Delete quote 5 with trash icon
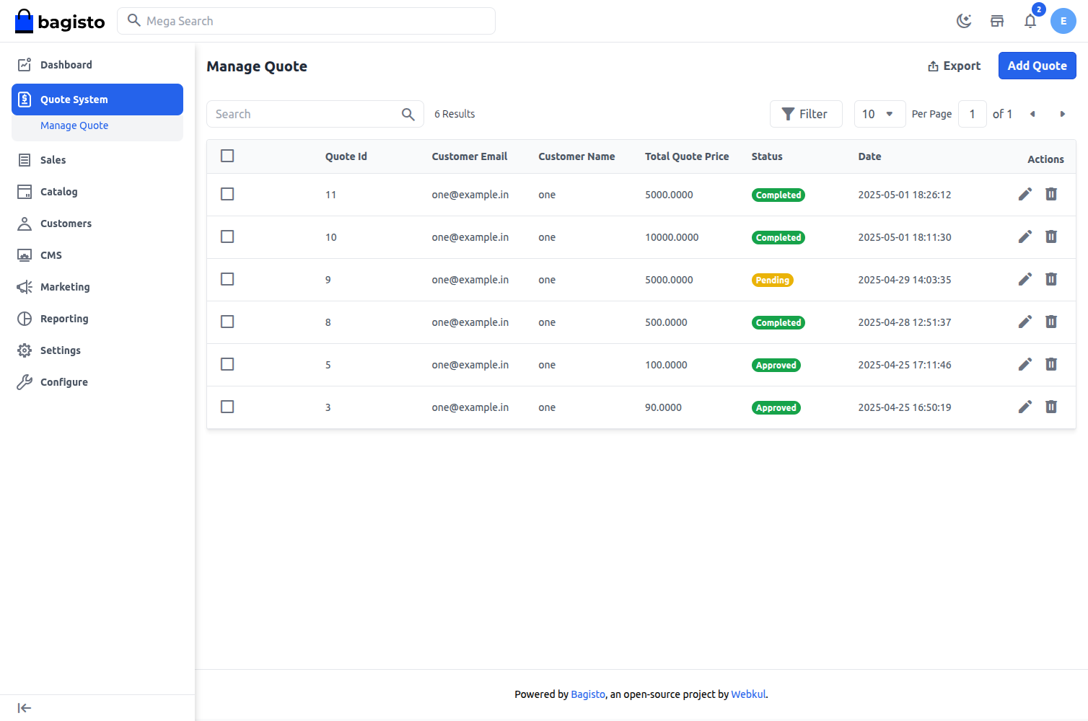 [1051, 364]
